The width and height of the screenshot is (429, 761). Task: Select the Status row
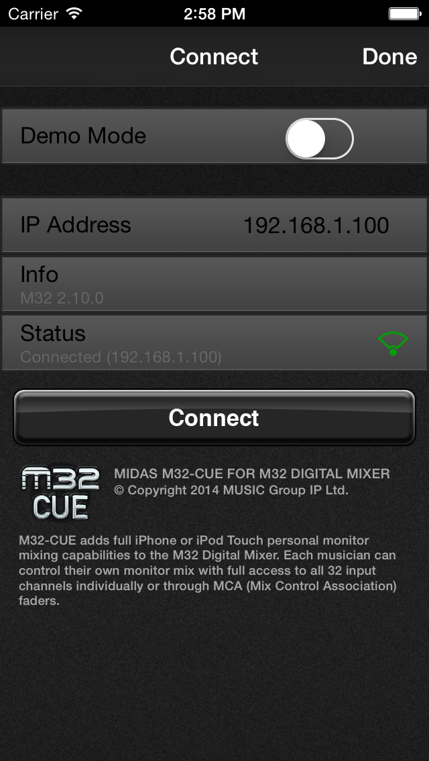pyautogui.click(x=214, y=342)
